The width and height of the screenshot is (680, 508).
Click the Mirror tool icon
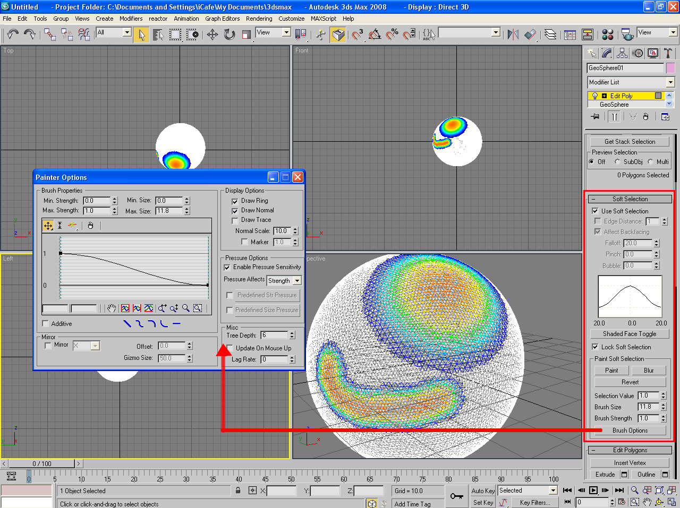pos(513,35)
